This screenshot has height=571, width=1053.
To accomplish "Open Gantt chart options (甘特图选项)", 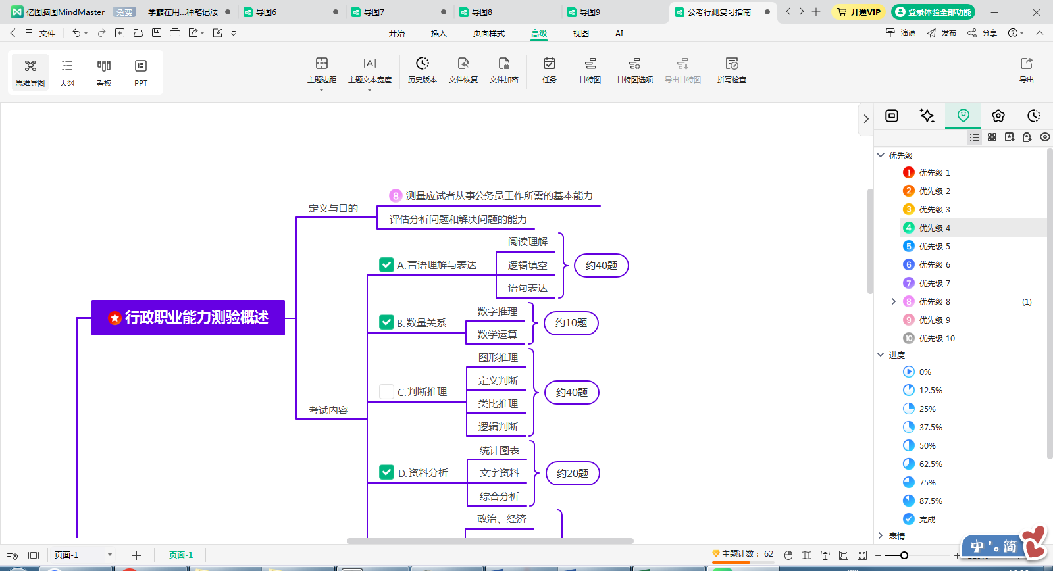I will (x=634, y=70).
